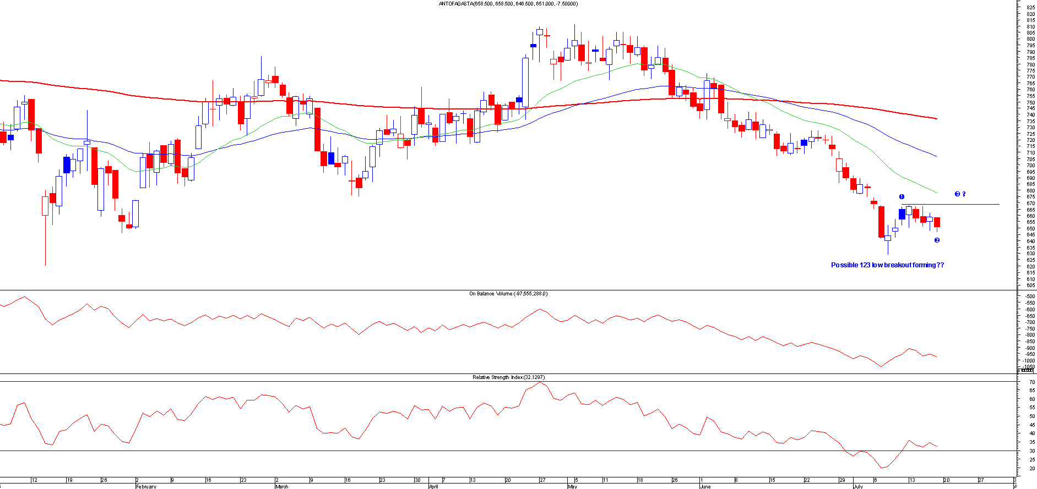Click the April label on date axis
Image resolution: width=1037 pixels, height=489 pixels.
433,486
